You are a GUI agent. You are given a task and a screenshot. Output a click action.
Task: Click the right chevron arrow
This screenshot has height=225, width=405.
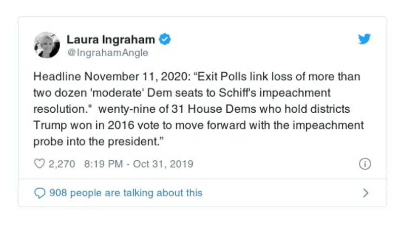[366, 193]
